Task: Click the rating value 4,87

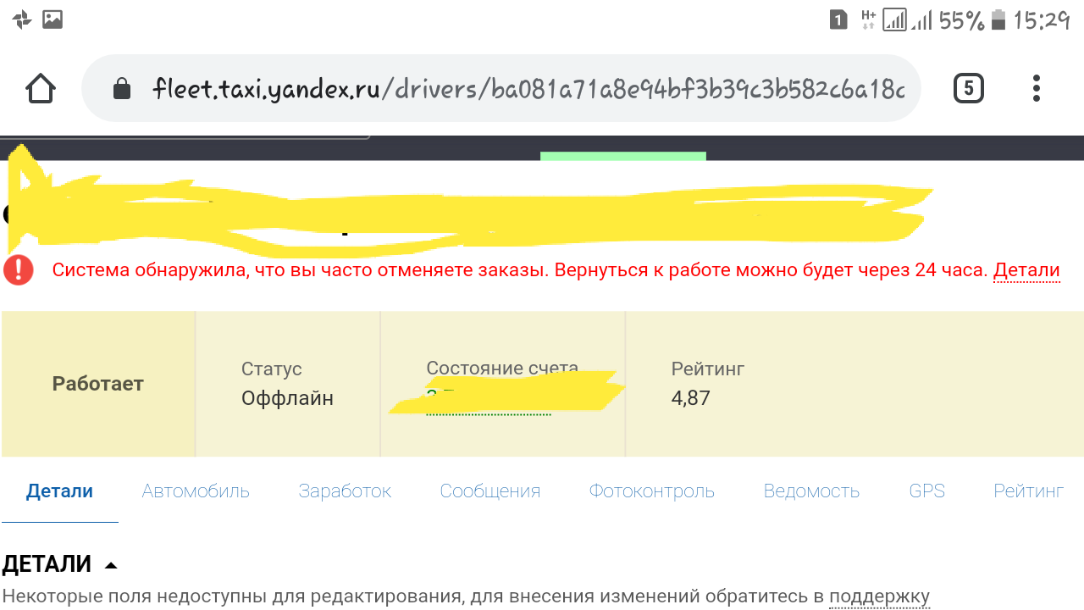Action: (x=691, y=398)
